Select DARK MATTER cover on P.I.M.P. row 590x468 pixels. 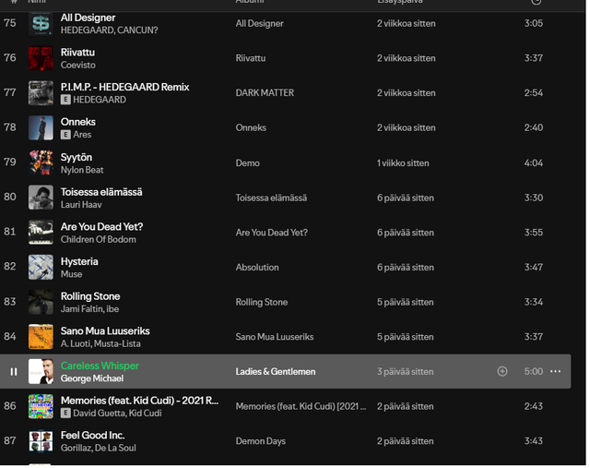click(41, 93)
